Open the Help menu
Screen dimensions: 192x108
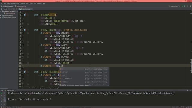(x=44, y=3)
